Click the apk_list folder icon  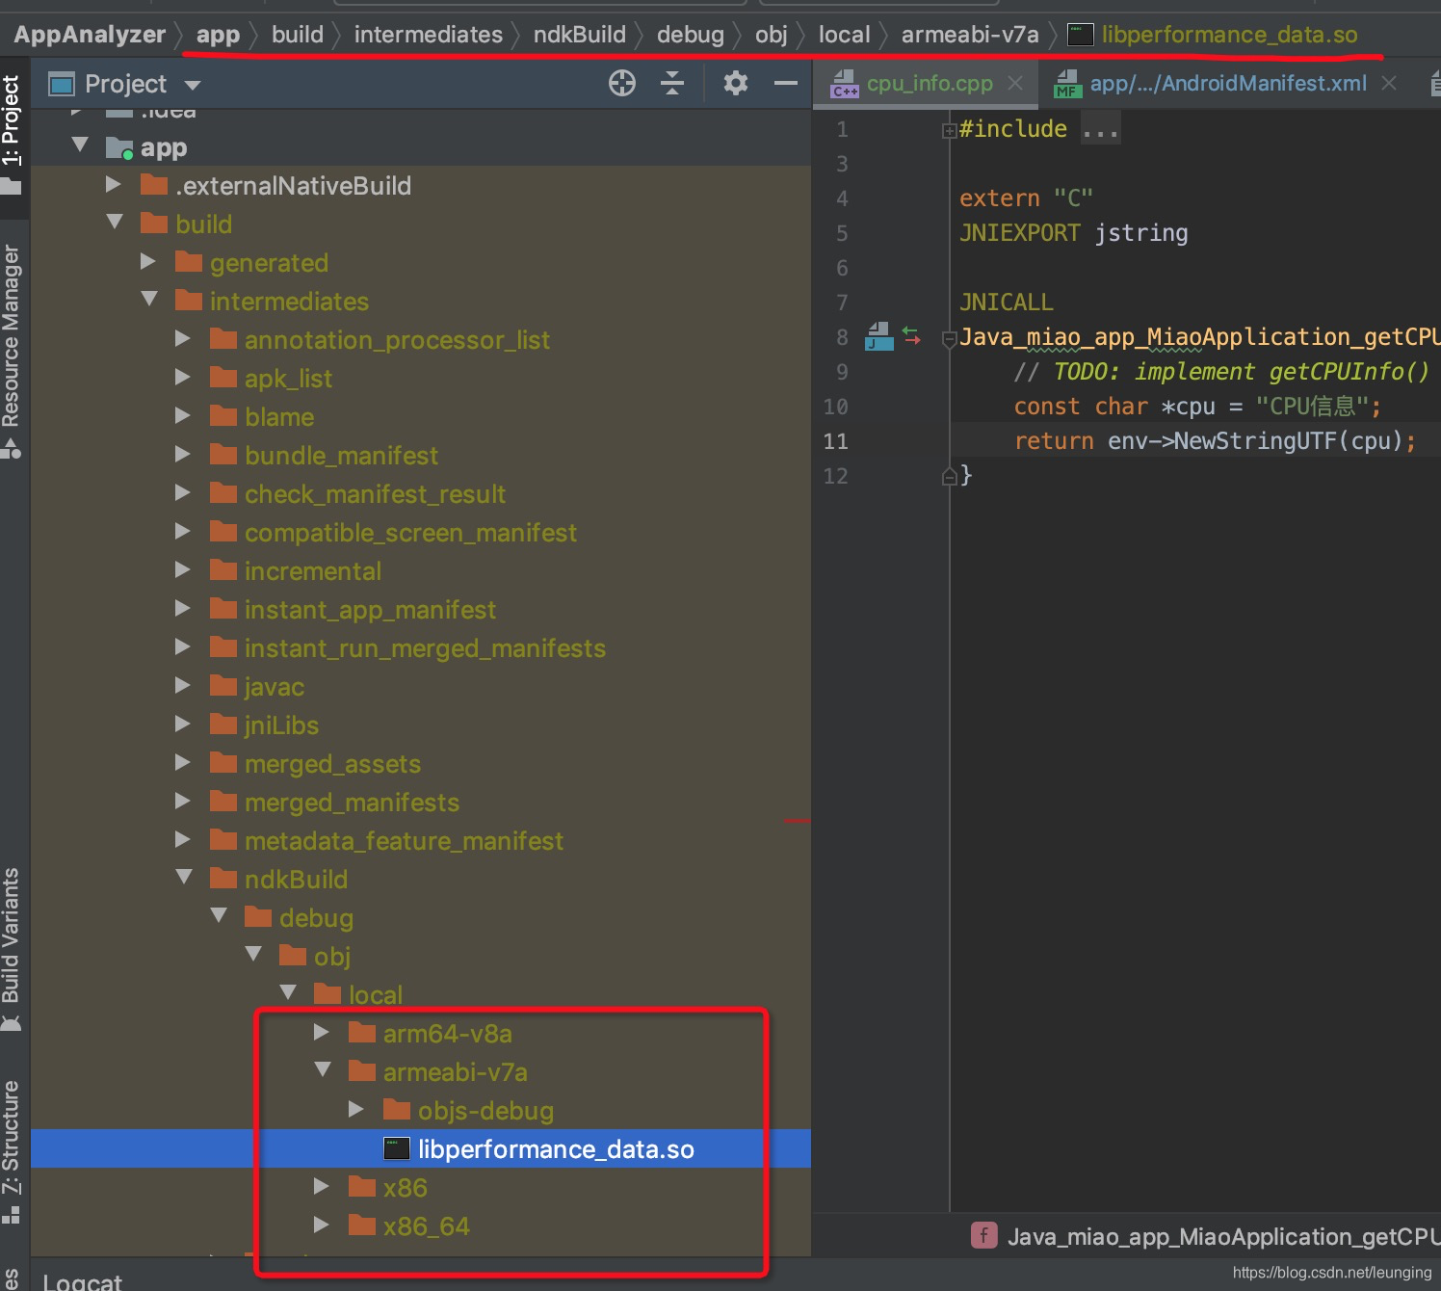pos(223,377)
